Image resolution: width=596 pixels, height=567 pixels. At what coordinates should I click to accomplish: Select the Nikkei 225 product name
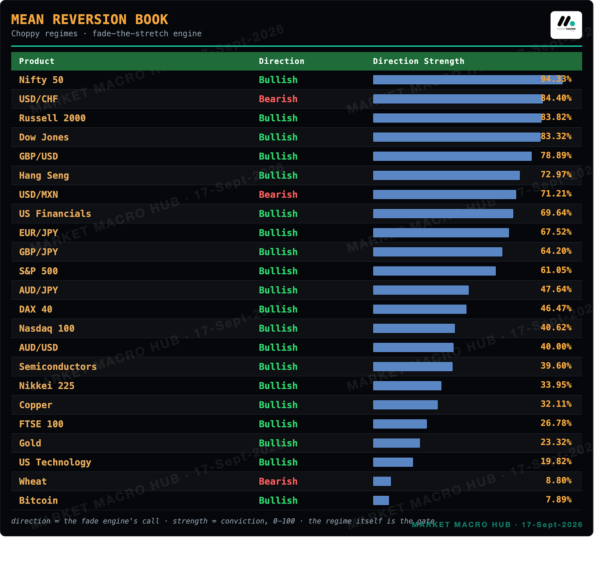click(x=47, y=386)
